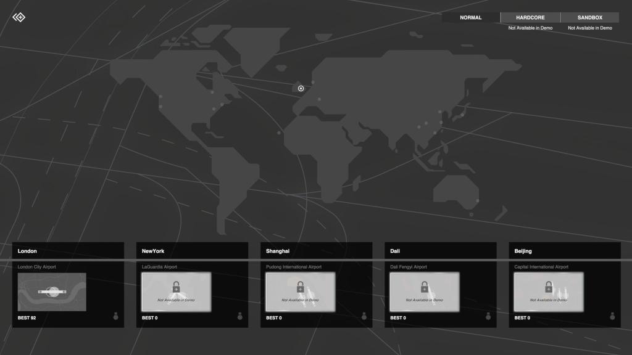This screenshot has height=355, width=632.
Task: Choose the Beijing level card title
Action: tap(523, 251)
